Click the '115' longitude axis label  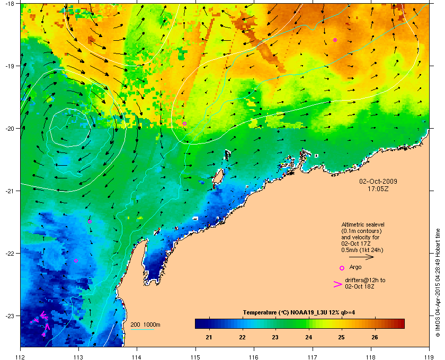coord(195,357)
